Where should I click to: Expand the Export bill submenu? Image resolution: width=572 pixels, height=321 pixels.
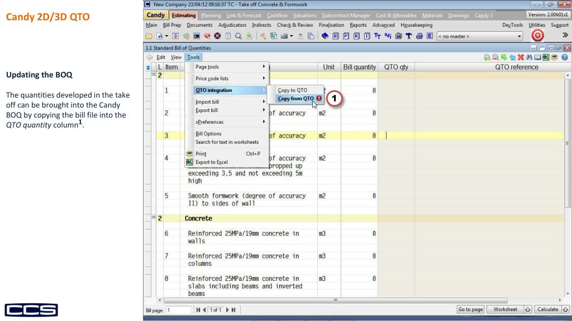pyautogui.click(x=227, y=110)
